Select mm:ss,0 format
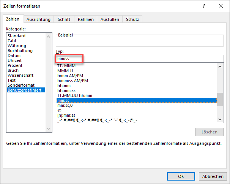Viewport: 230px width, 184px height. (x=137, y=105)
